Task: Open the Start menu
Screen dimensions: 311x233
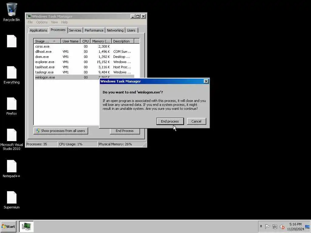Action: point(8,226)
